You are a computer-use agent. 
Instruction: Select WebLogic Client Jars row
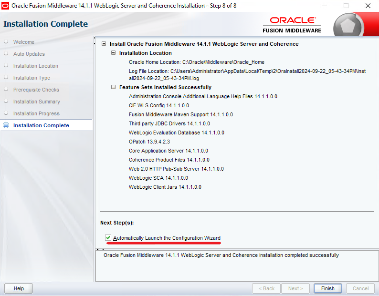165,187
